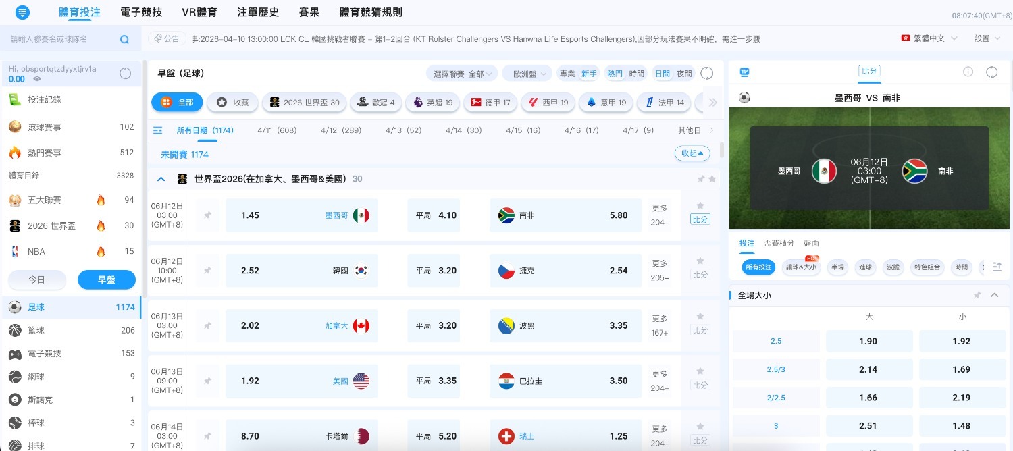The height and width of the screenshot is (451, 1013).
Task: Click the search icon in league search box
Action: pos(124,39)
